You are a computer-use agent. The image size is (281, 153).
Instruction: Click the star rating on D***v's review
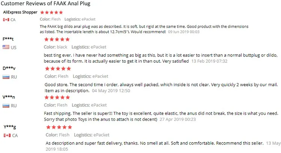pos(58,68)
